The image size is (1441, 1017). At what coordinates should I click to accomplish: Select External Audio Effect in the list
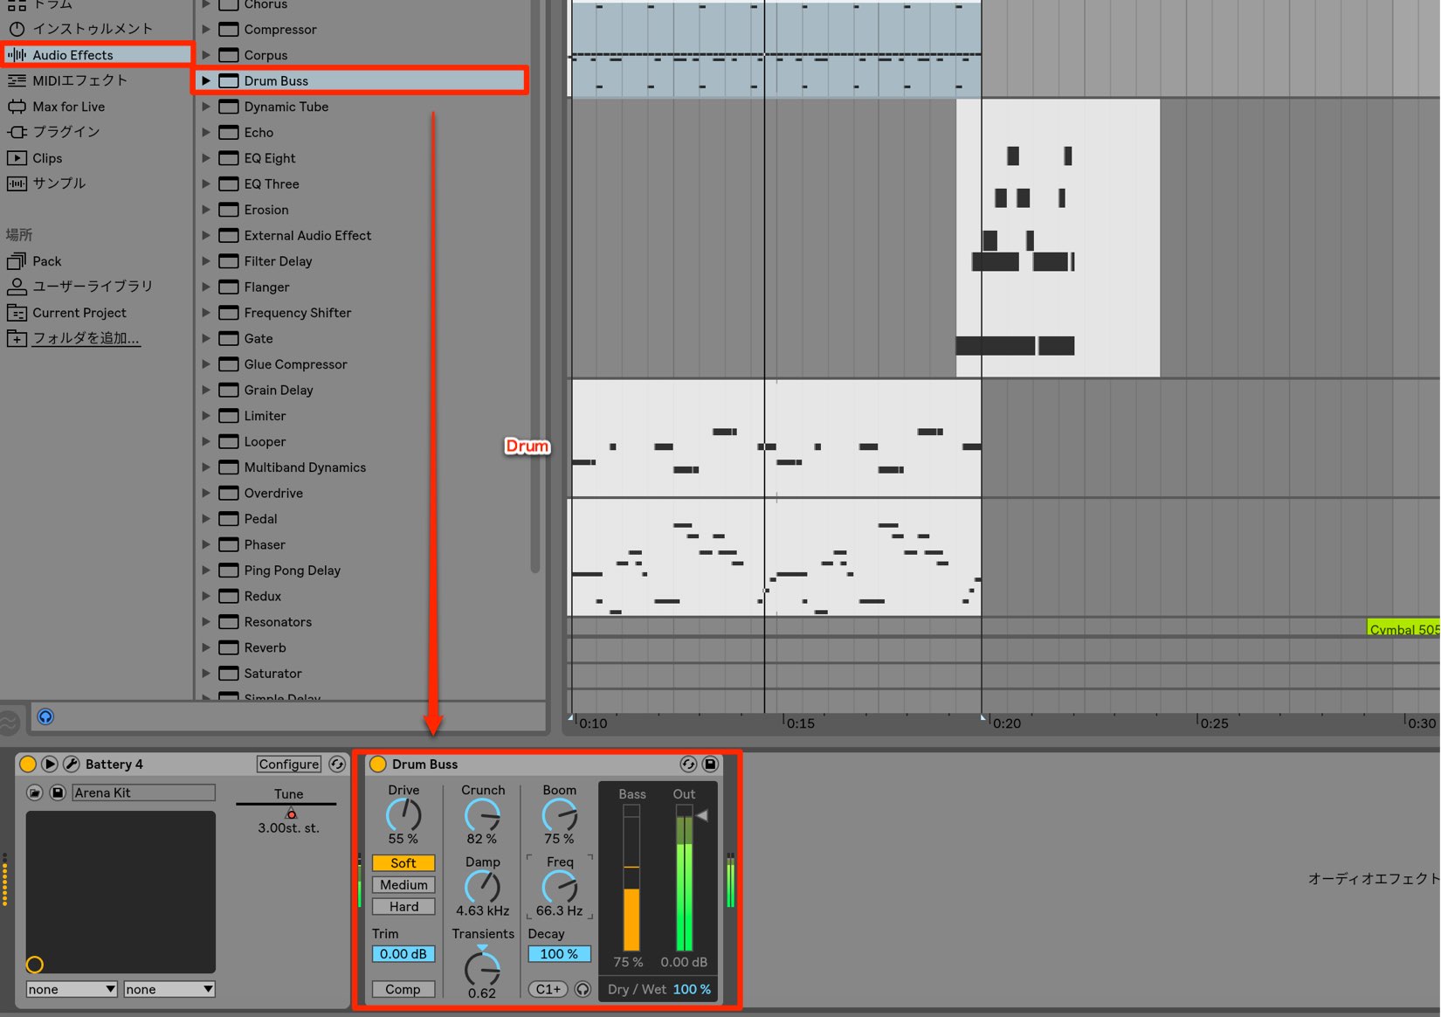[361, 236]
